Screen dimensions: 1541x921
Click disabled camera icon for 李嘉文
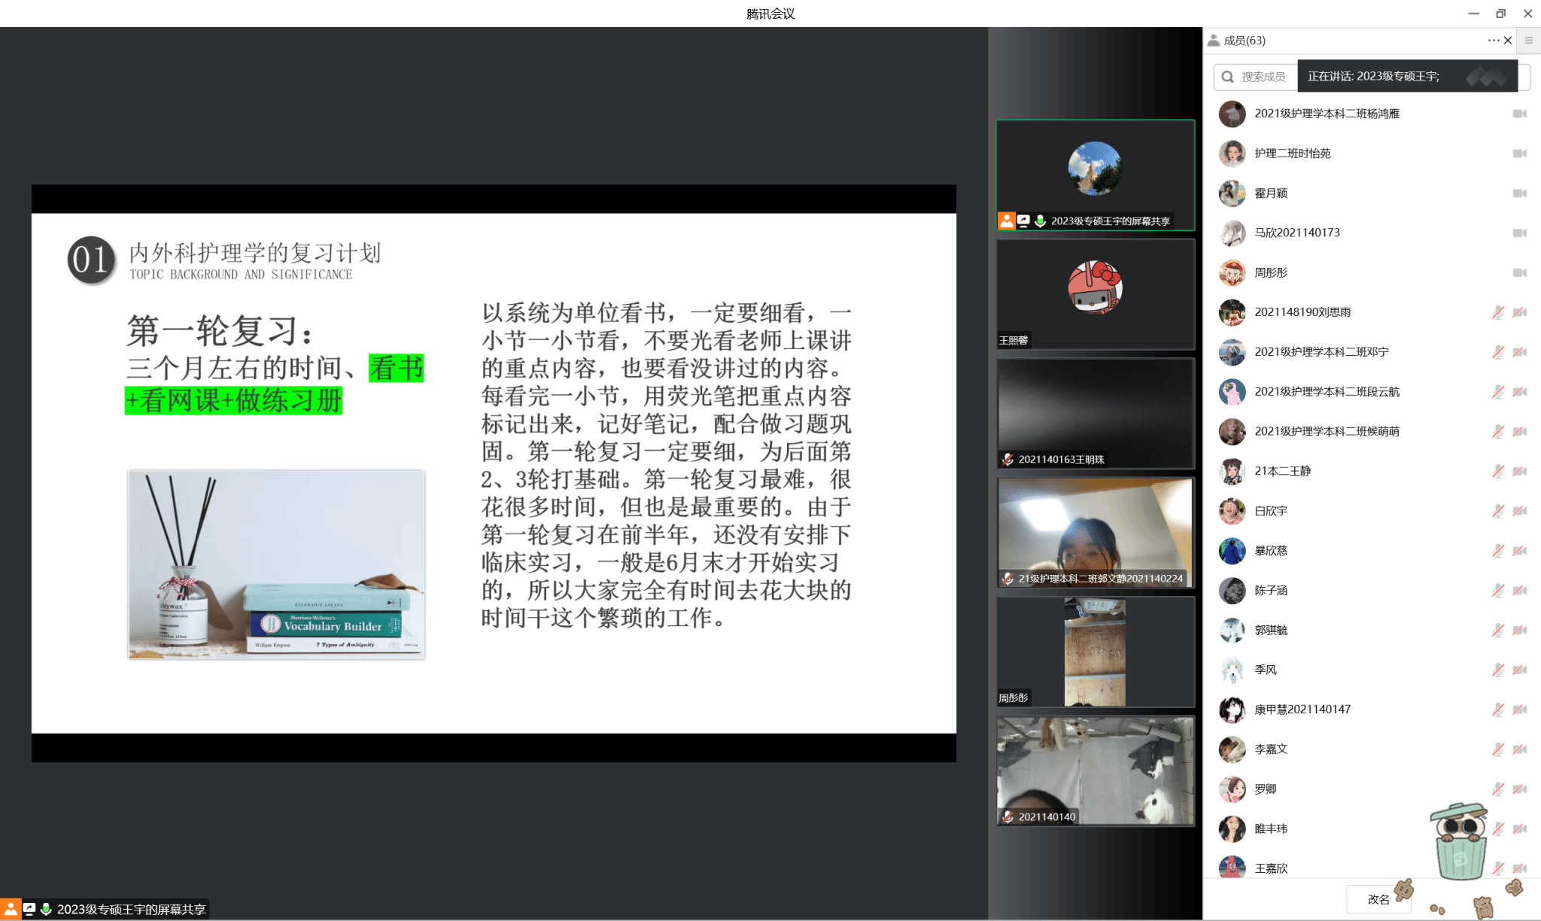pos(1519,749)
